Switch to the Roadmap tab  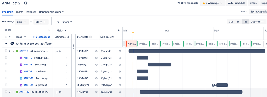(7, 12)
